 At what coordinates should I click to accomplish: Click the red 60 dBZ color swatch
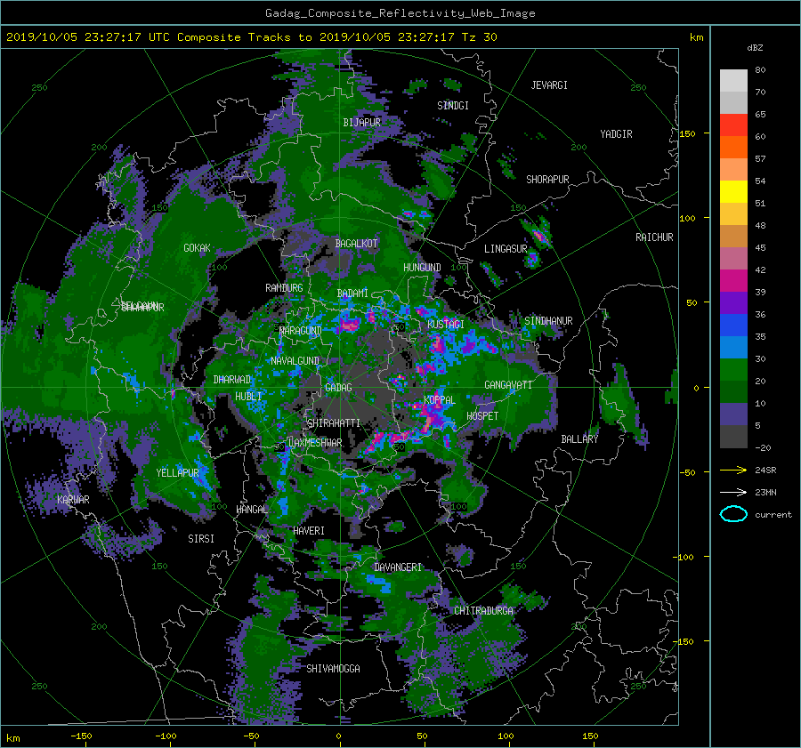[733, 125]
